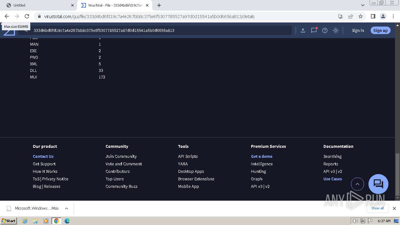The width and height of the screenshot is (400, 225).
Task: Click the browser forward arrow
Action: tap(17, 16)
